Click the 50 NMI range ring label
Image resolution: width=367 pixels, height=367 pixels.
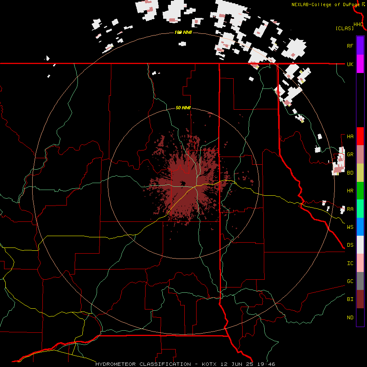[x=183, y=108]
